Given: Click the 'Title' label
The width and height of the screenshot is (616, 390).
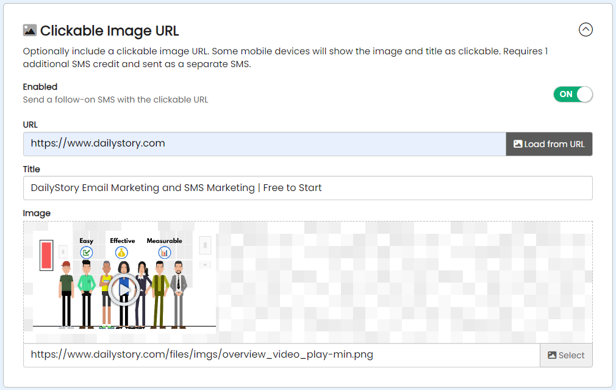Looking at the screenshot, I should (32, 169).
